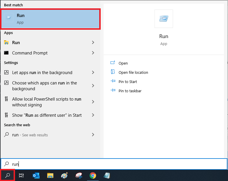
Task: Open 'Allow local PowerShell scripts to run' setting
Action: click(x=46, y=102)
